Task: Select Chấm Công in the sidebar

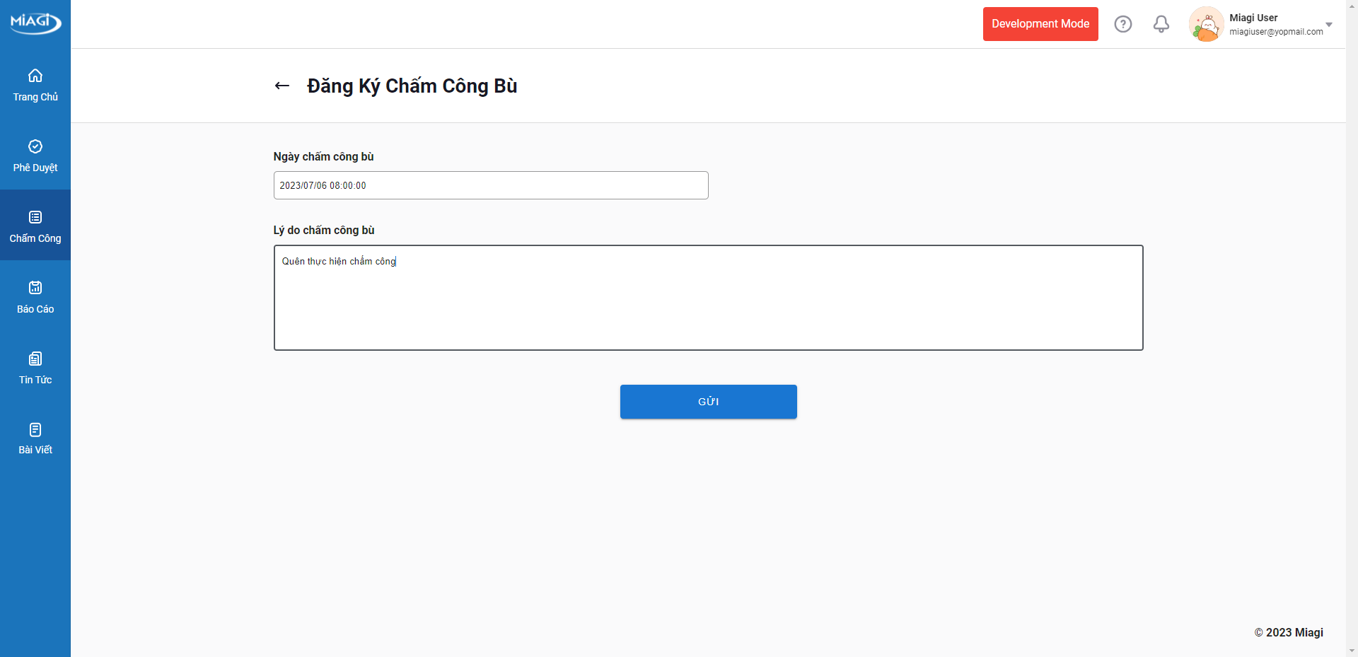Action: click(35, 226)
